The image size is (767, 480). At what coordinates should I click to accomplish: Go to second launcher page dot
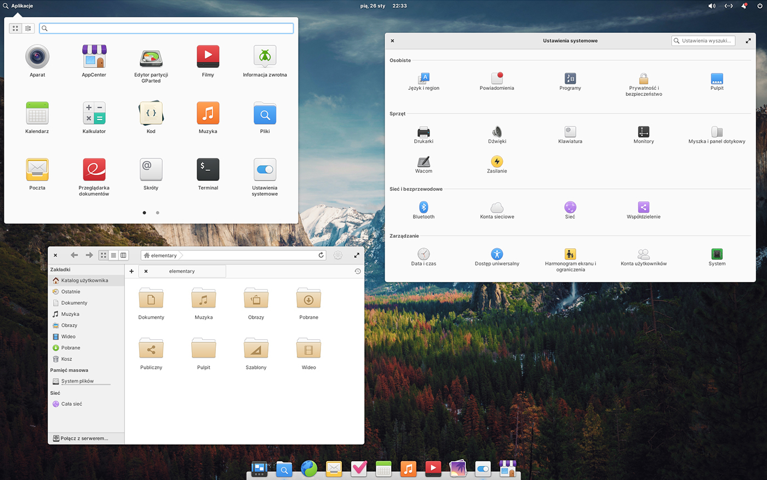coord(158,213)
